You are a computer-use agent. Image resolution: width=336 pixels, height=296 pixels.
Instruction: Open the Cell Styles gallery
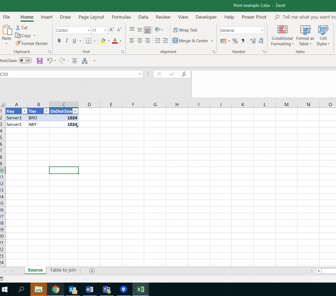(x=323, y=36)
